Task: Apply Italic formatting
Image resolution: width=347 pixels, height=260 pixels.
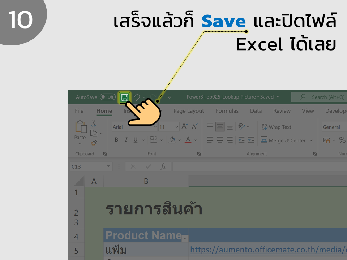Action: (x=126, y=140)
